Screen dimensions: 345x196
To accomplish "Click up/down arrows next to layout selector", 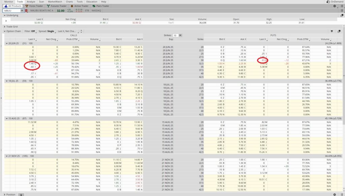I will [x=81, y=31].
